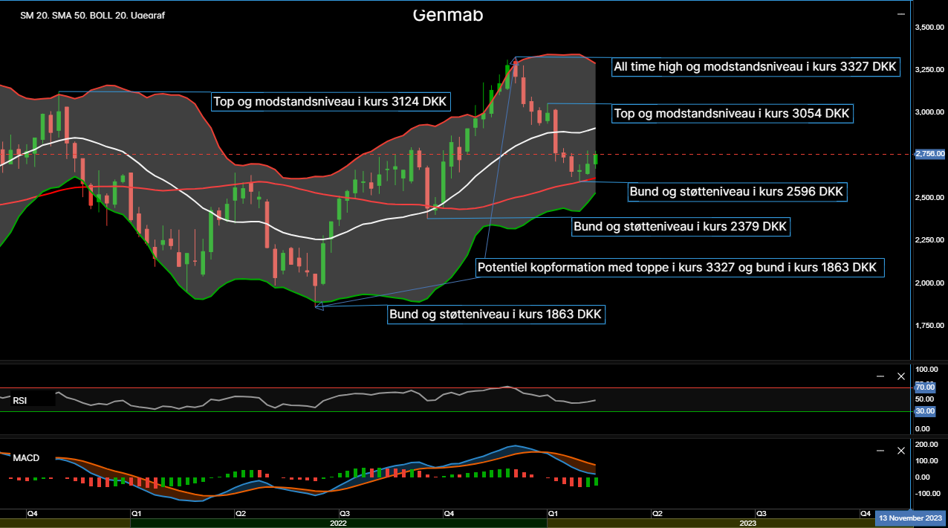Click the 3,000.00 price axis label
This screenshot has height=528, width=948.
point(929,112)
